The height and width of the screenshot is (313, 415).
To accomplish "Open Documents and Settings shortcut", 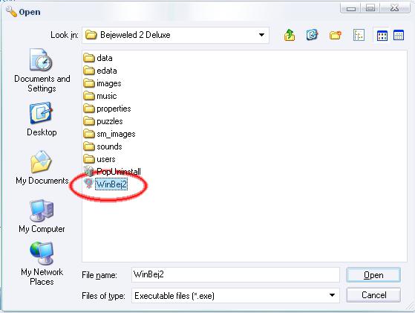I will coord(42,71).
